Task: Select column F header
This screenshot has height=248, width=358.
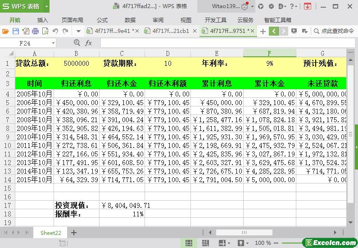Action: pyautogui.click(x=270, y=53)
